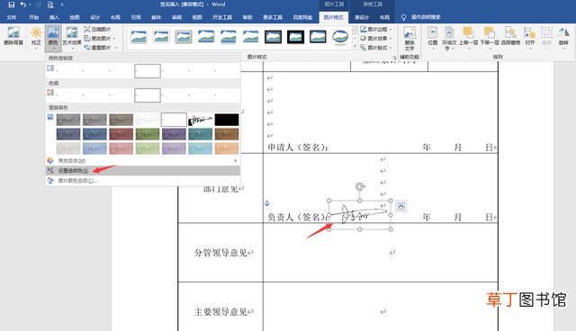Save the document with the floppy icon
The height and width of the screenshot is (331, 576).
(x=12, y=4)
